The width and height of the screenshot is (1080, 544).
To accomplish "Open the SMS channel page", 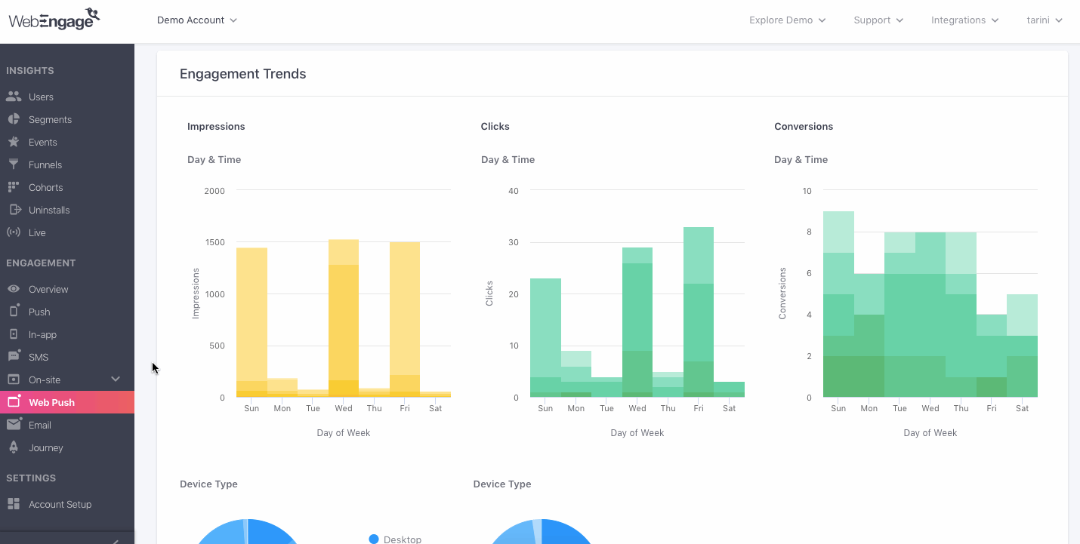I will click(39, 357).
